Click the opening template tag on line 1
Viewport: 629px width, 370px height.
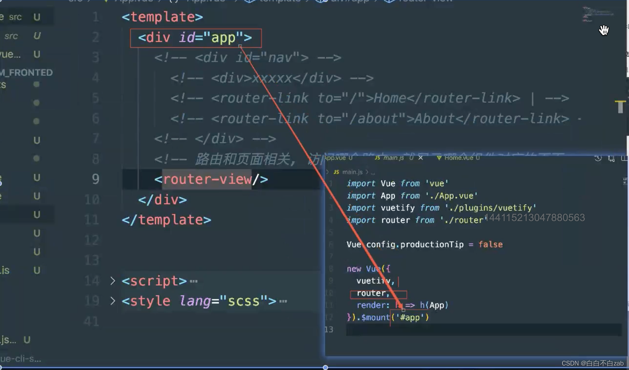162,17
